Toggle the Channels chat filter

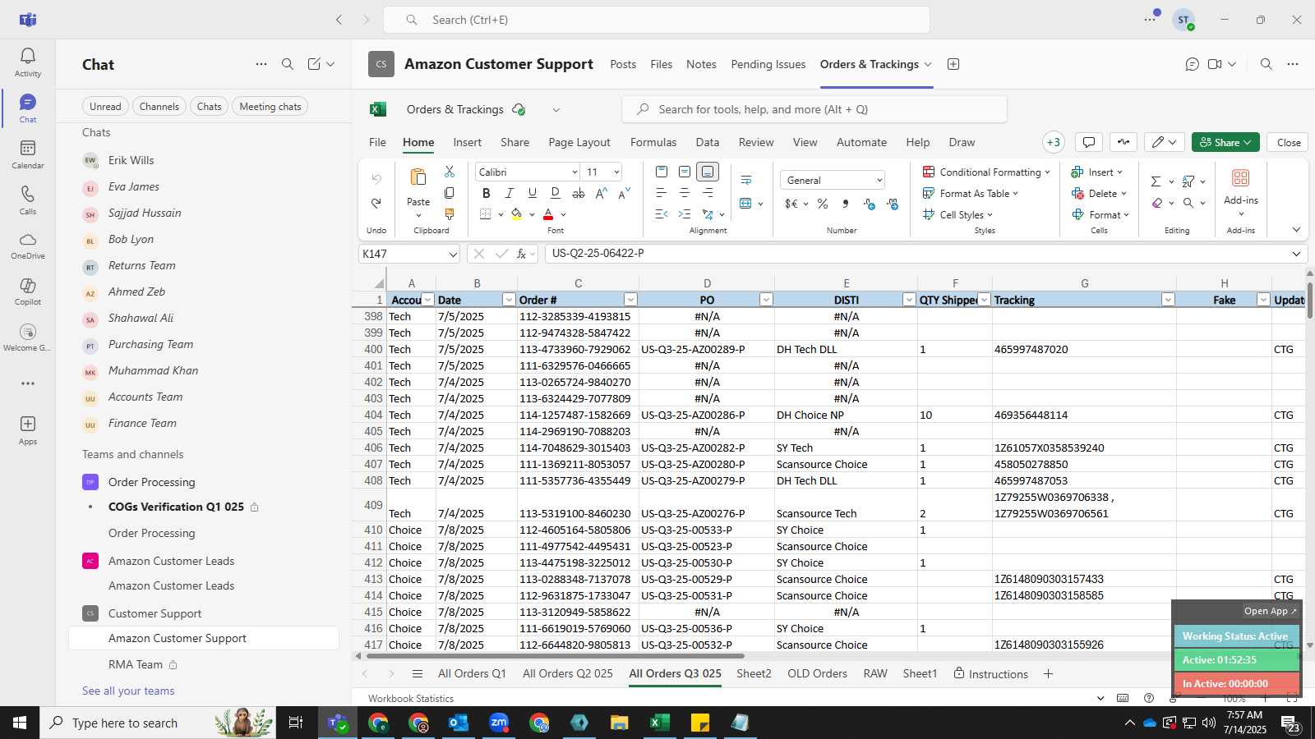click(159, 106)
